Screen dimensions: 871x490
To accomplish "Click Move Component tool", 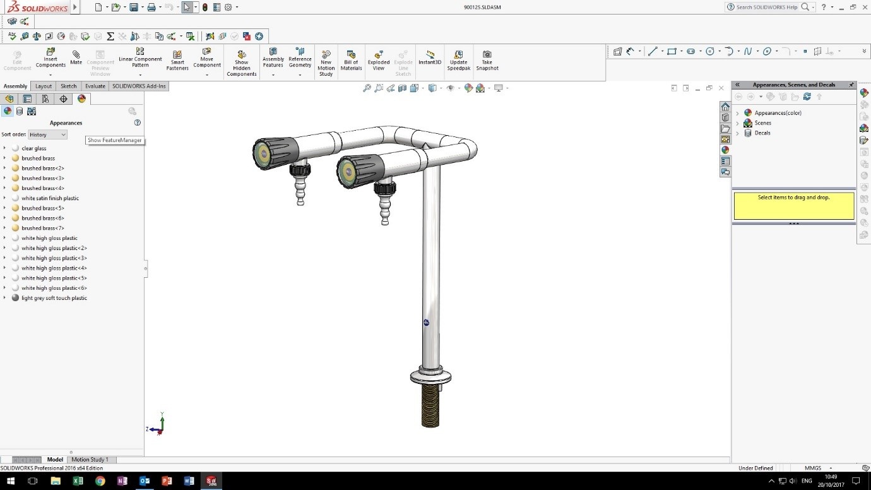I will click(207, 57).
